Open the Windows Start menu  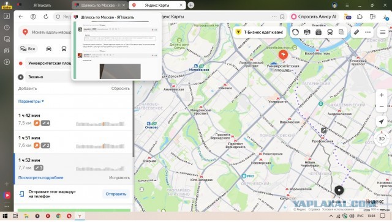pyautogui.click(x=5, y=216)
